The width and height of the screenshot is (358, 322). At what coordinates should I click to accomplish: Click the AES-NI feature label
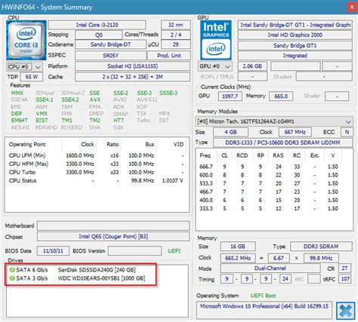coord(20,127)
